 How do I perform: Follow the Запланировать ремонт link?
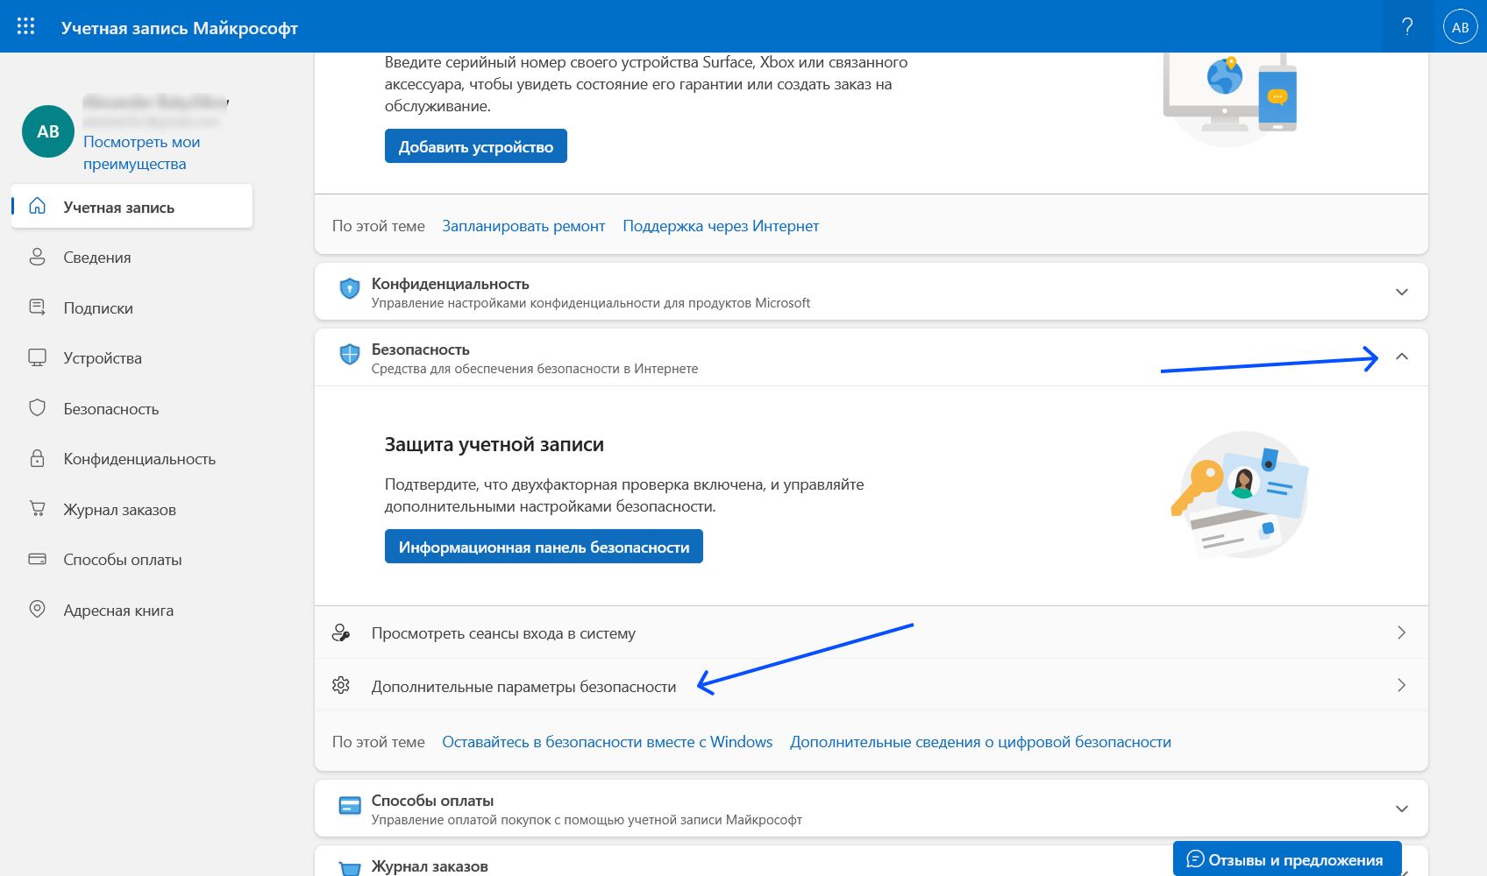[523, 226]
